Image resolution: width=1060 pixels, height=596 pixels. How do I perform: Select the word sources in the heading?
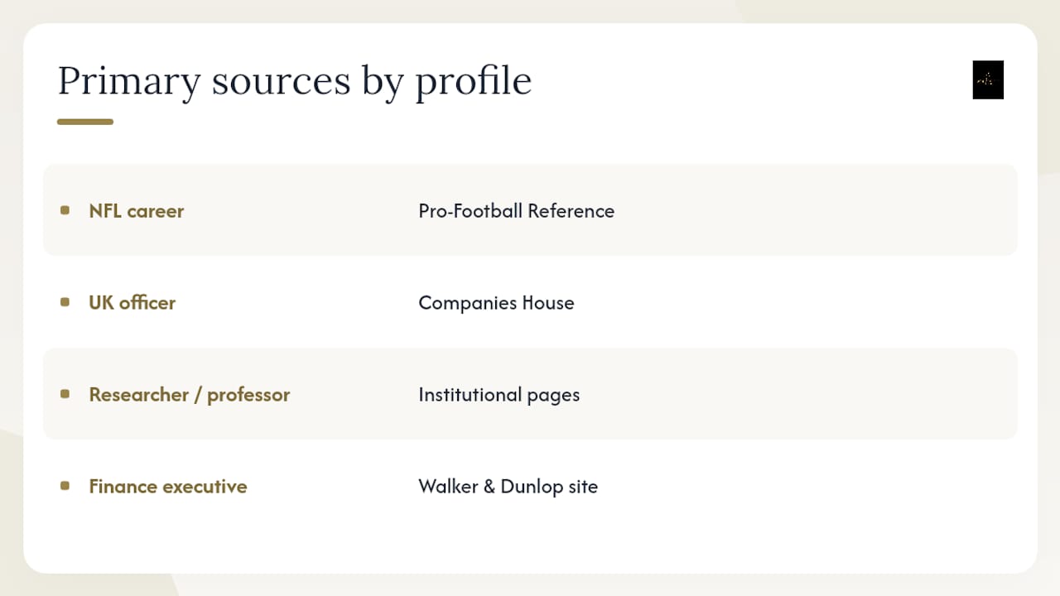point(281,83)
